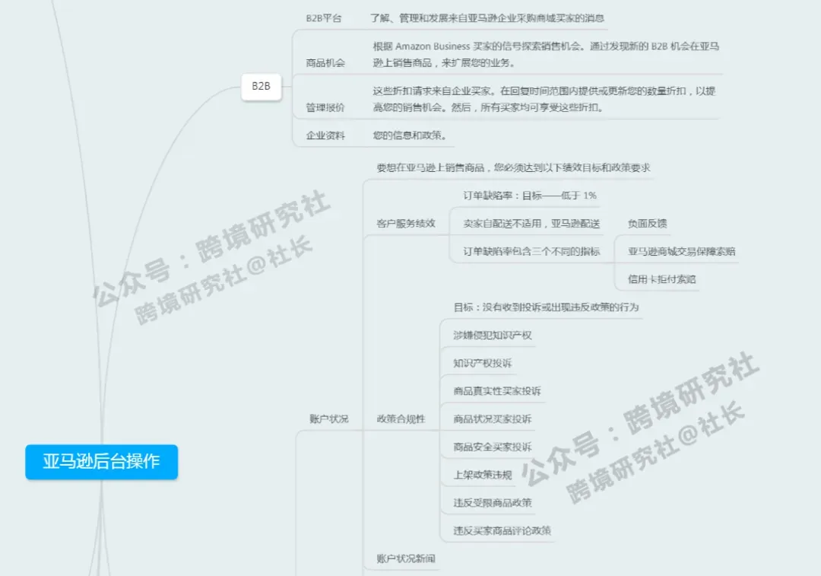The width and height of the screenshot is (821, 576).
Task: Click the 订单缺陷率 target below 1% node
Action: pyautogui.click(x=530, y=196)
